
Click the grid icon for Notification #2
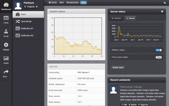[x=18, y=36]
